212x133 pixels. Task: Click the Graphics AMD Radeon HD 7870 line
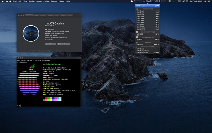(56, 38)
